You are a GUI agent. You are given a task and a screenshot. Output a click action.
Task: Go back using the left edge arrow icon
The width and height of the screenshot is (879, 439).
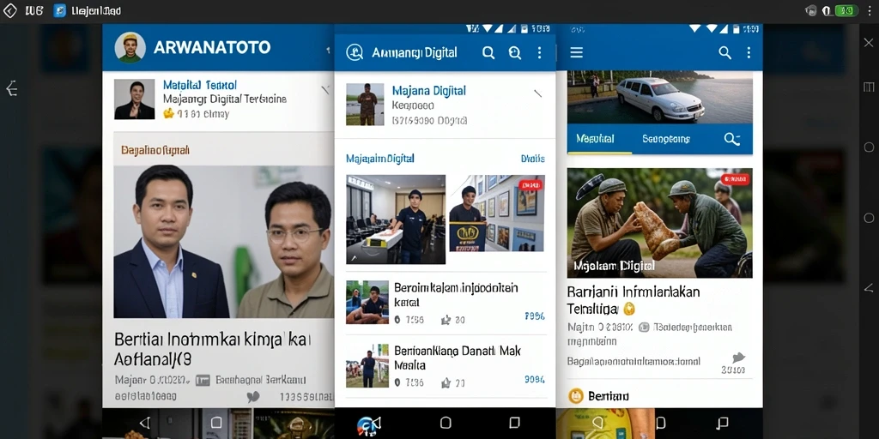(11, 88)
